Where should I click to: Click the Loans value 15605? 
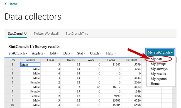116,105
